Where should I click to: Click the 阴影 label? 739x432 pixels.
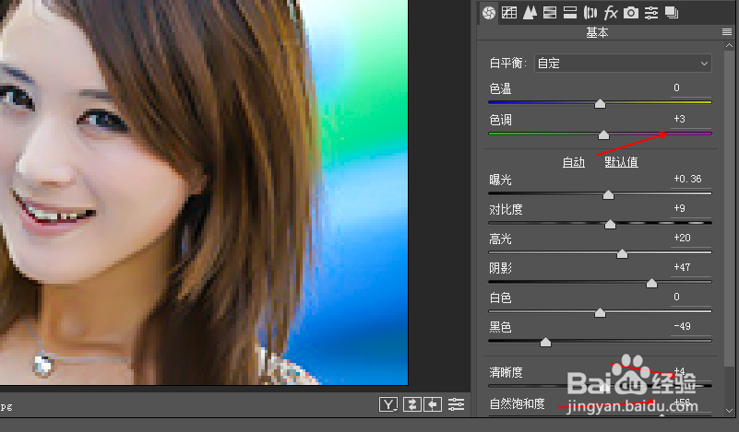500,268
